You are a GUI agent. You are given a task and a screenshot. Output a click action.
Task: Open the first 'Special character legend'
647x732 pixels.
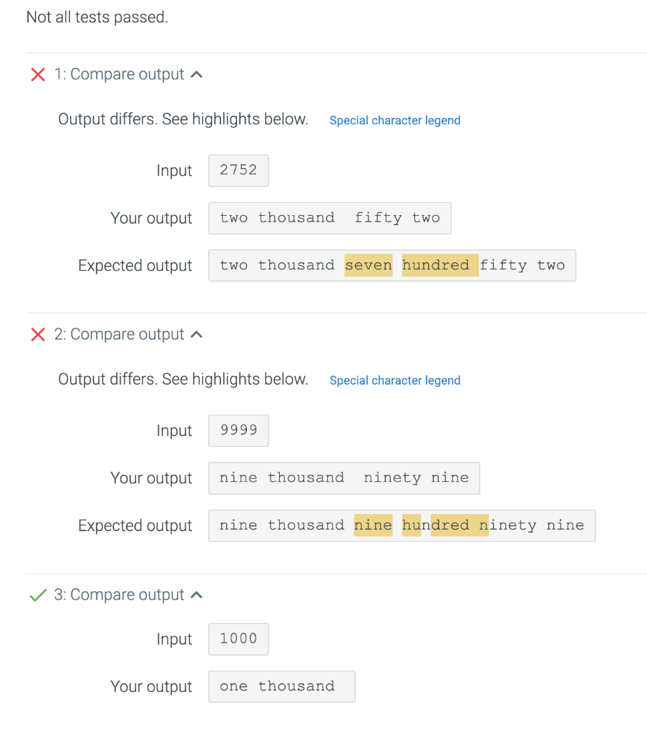click(x=394, y=120)
